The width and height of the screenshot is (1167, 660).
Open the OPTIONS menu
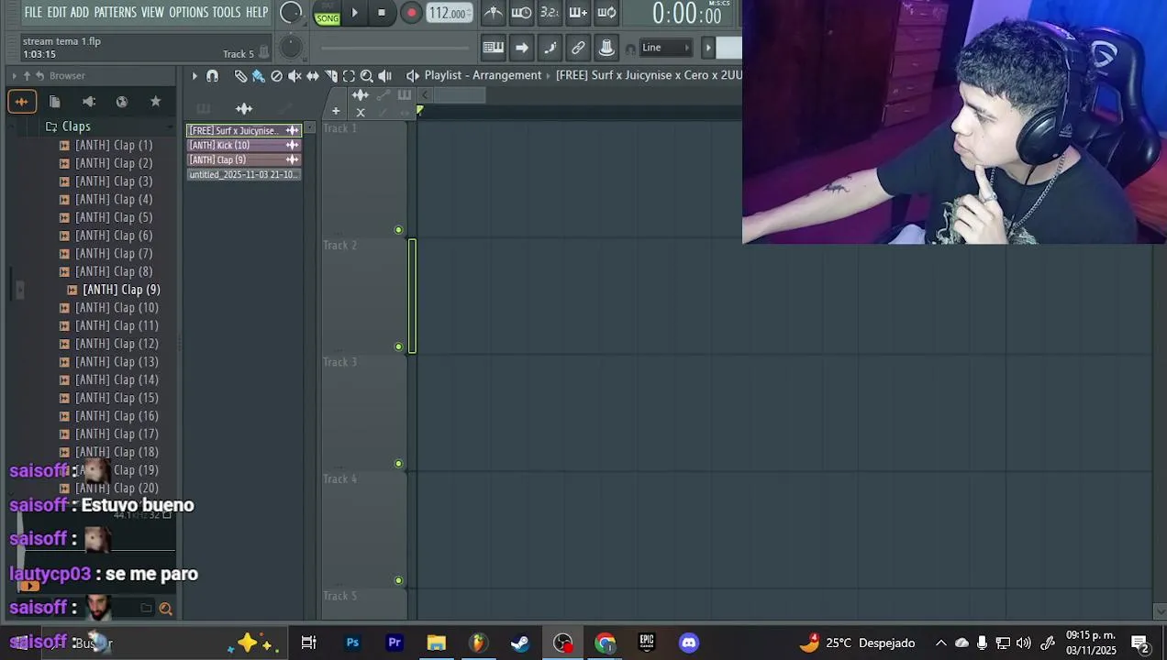[x=189, y=13]
